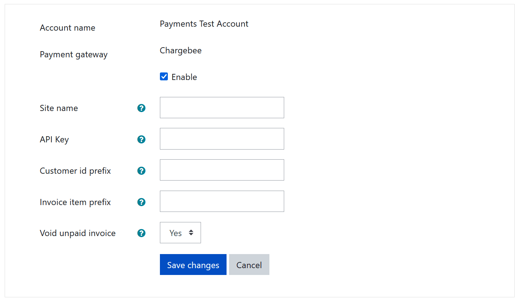Open the help icon for Site name

point(142,108)
